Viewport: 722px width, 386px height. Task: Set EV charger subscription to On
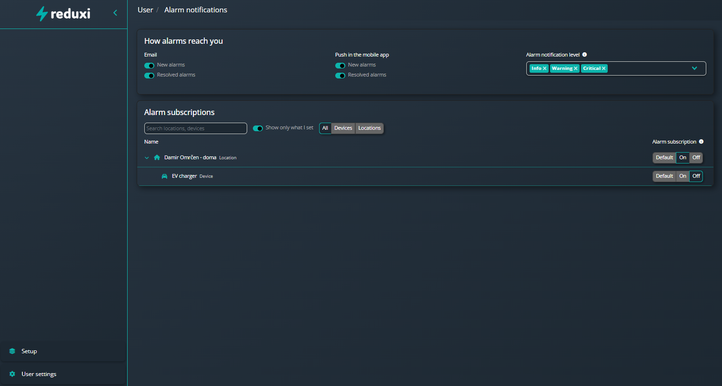pos(683,176)
